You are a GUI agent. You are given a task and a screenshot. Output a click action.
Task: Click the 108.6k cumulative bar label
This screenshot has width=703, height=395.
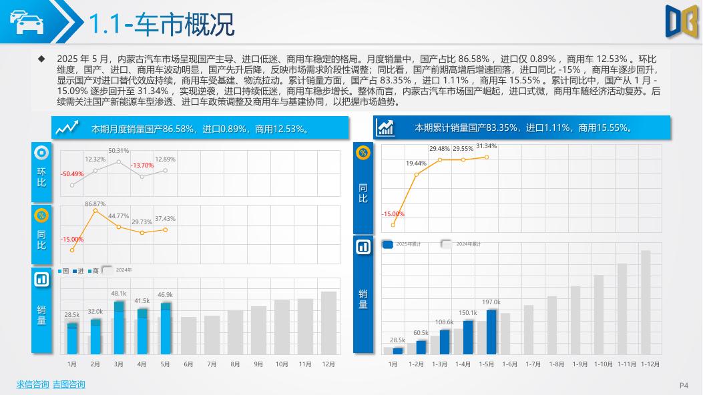tap(445, 322)
